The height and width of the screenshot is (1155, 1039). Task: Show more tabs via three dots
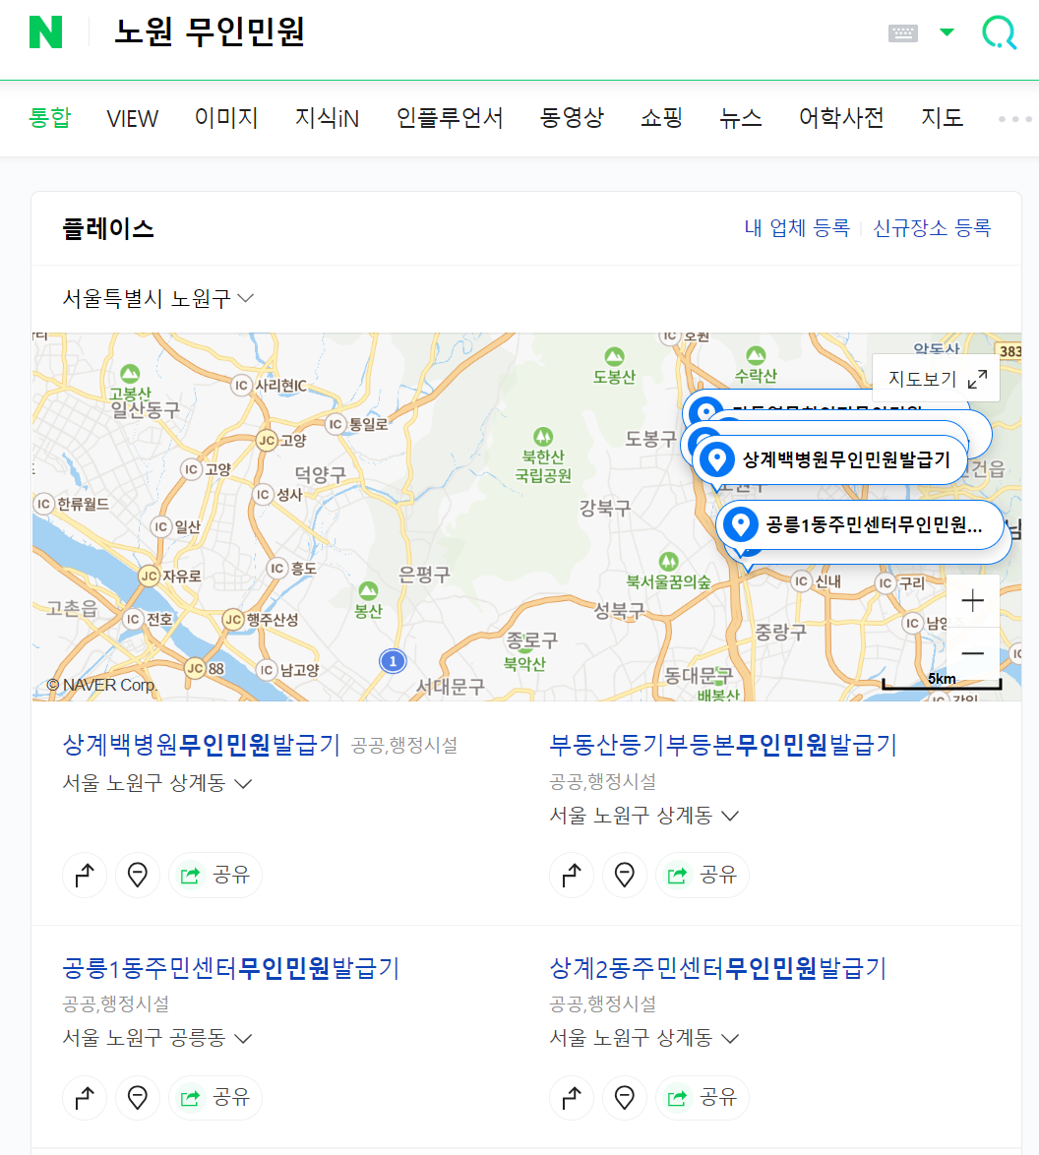pyautogui.click(x=1014, y=119)
